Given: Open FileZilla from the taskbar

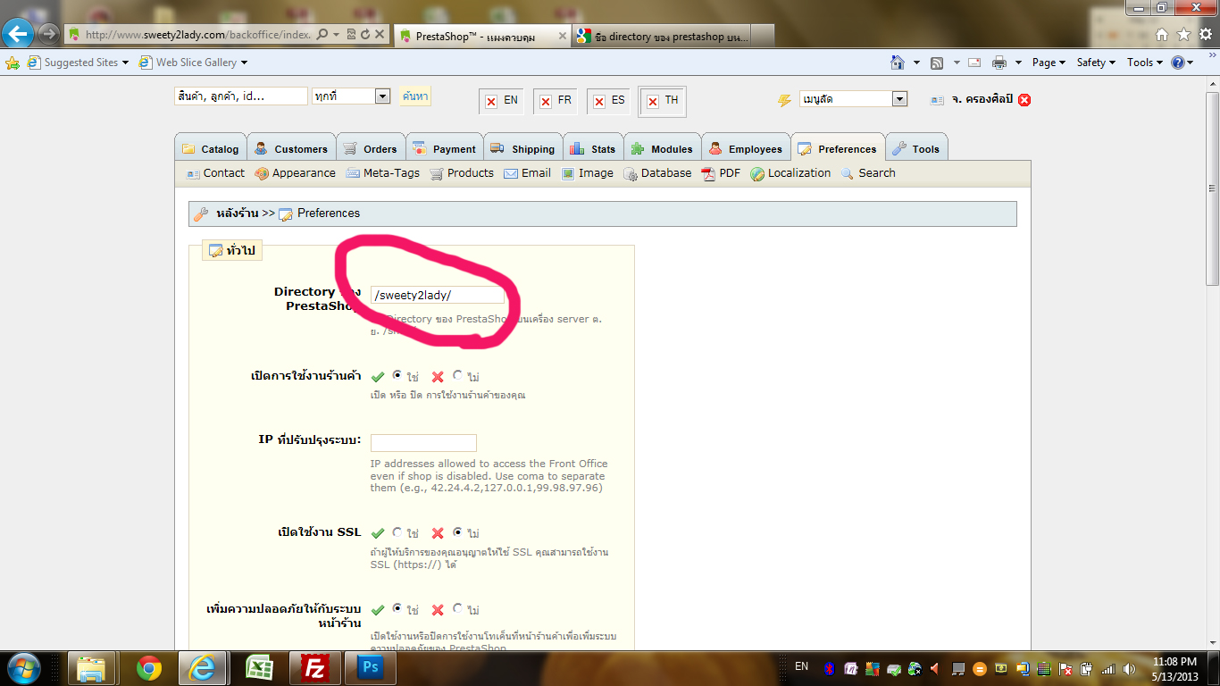Looking at the screenshot, I should pyautogui.click(x=314, y=668).
